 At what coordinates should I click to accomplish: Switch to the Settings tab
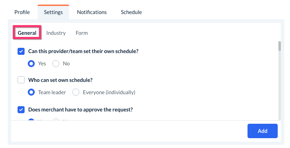tap(53, 12)
